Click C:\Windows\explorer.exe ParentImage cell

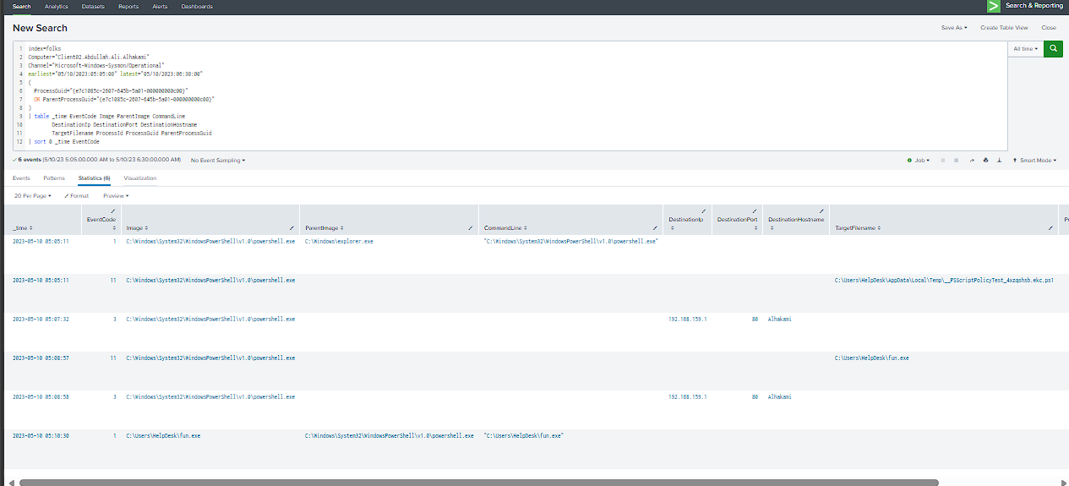339,241
